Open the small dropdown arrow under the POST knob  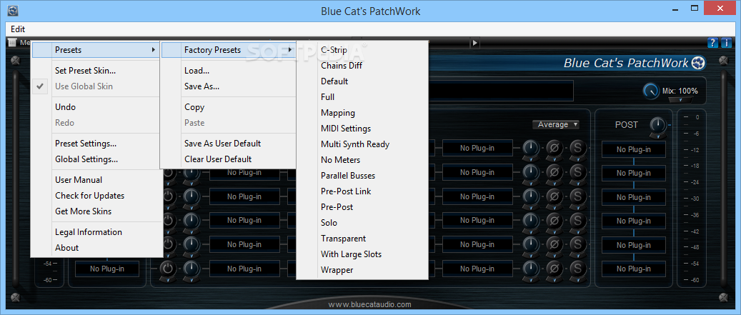point(657,136)
